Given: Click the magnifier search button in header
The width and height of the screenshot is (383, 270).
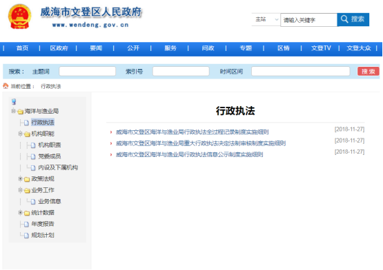Looking at the screenshot, I should pyautogui.click(x=353, y=19).
